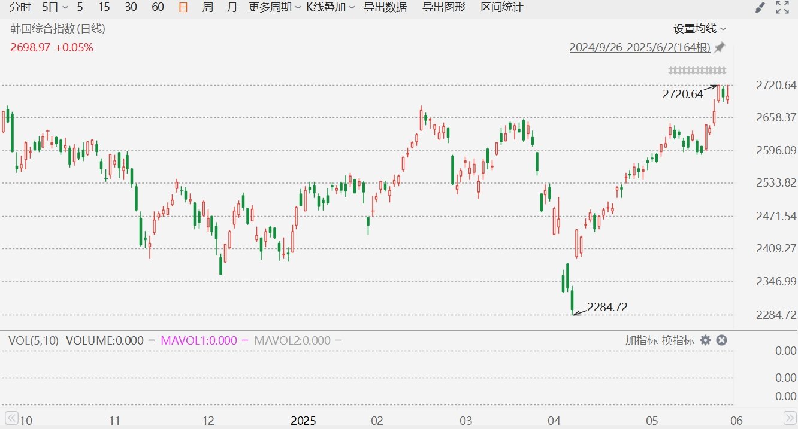Click the 2658.37 price axis label
This screenshot has width=798, height=429.
pos(776,117)
